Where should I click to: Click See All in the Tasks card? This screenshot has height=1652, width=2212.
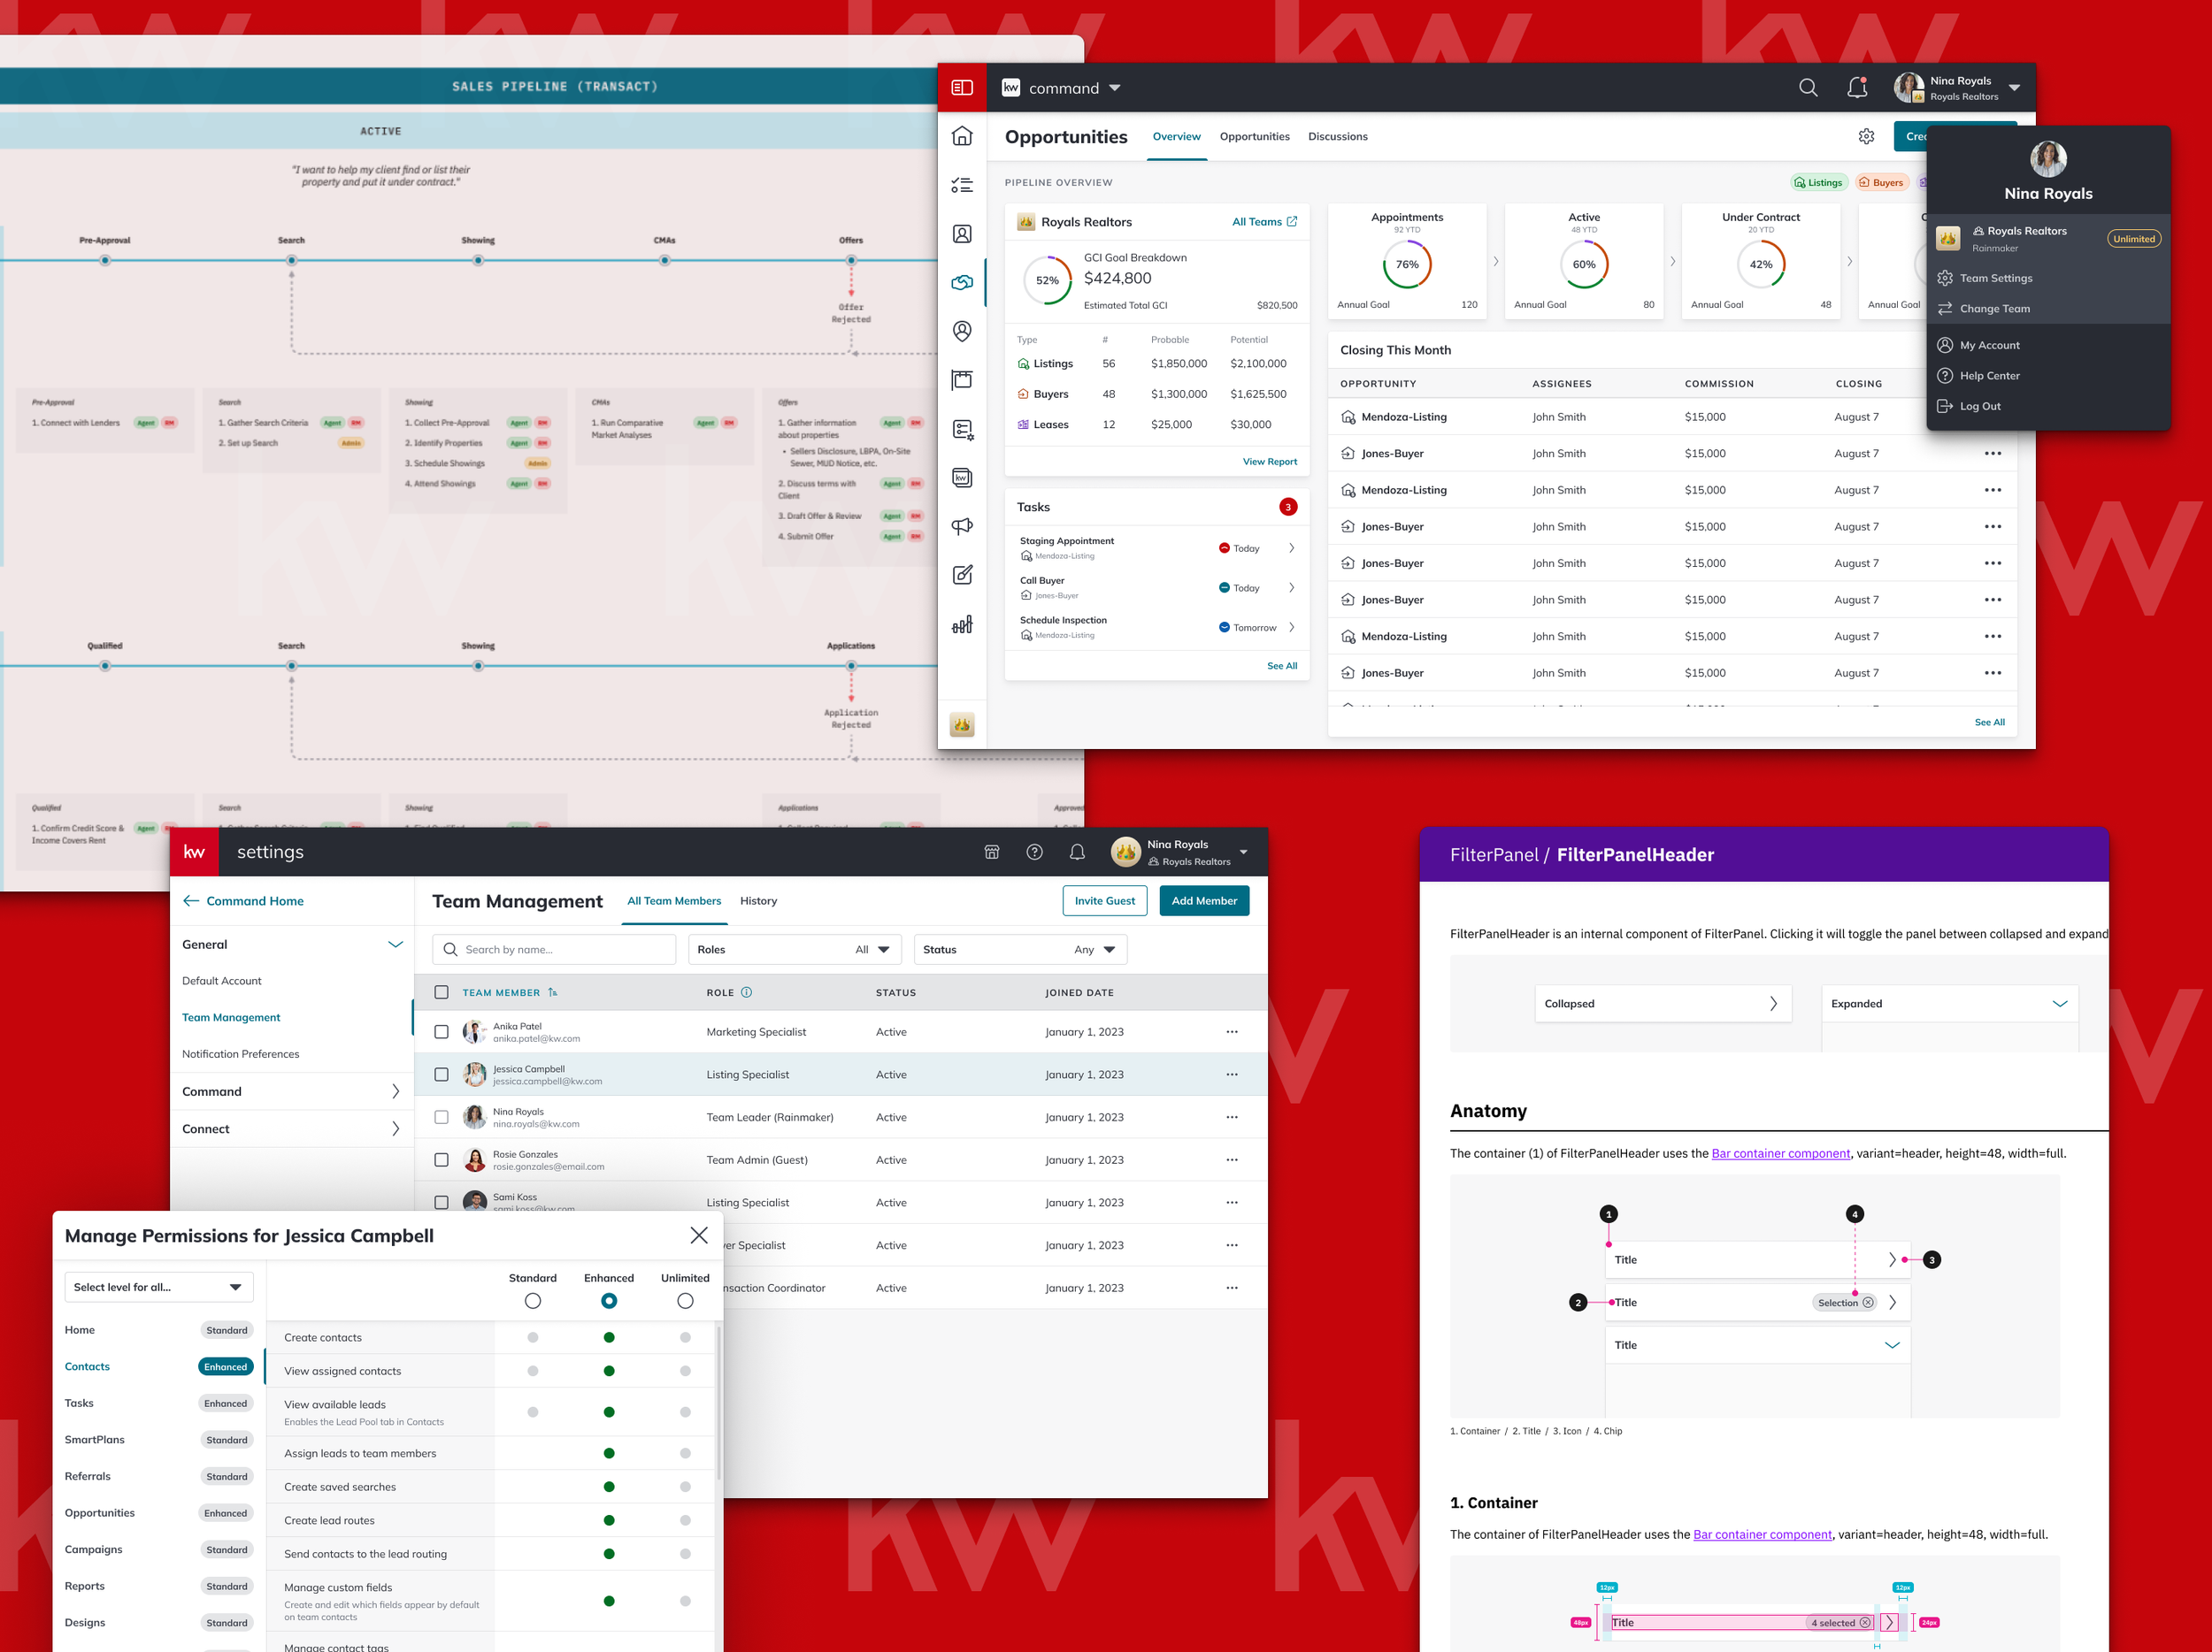1282,667
